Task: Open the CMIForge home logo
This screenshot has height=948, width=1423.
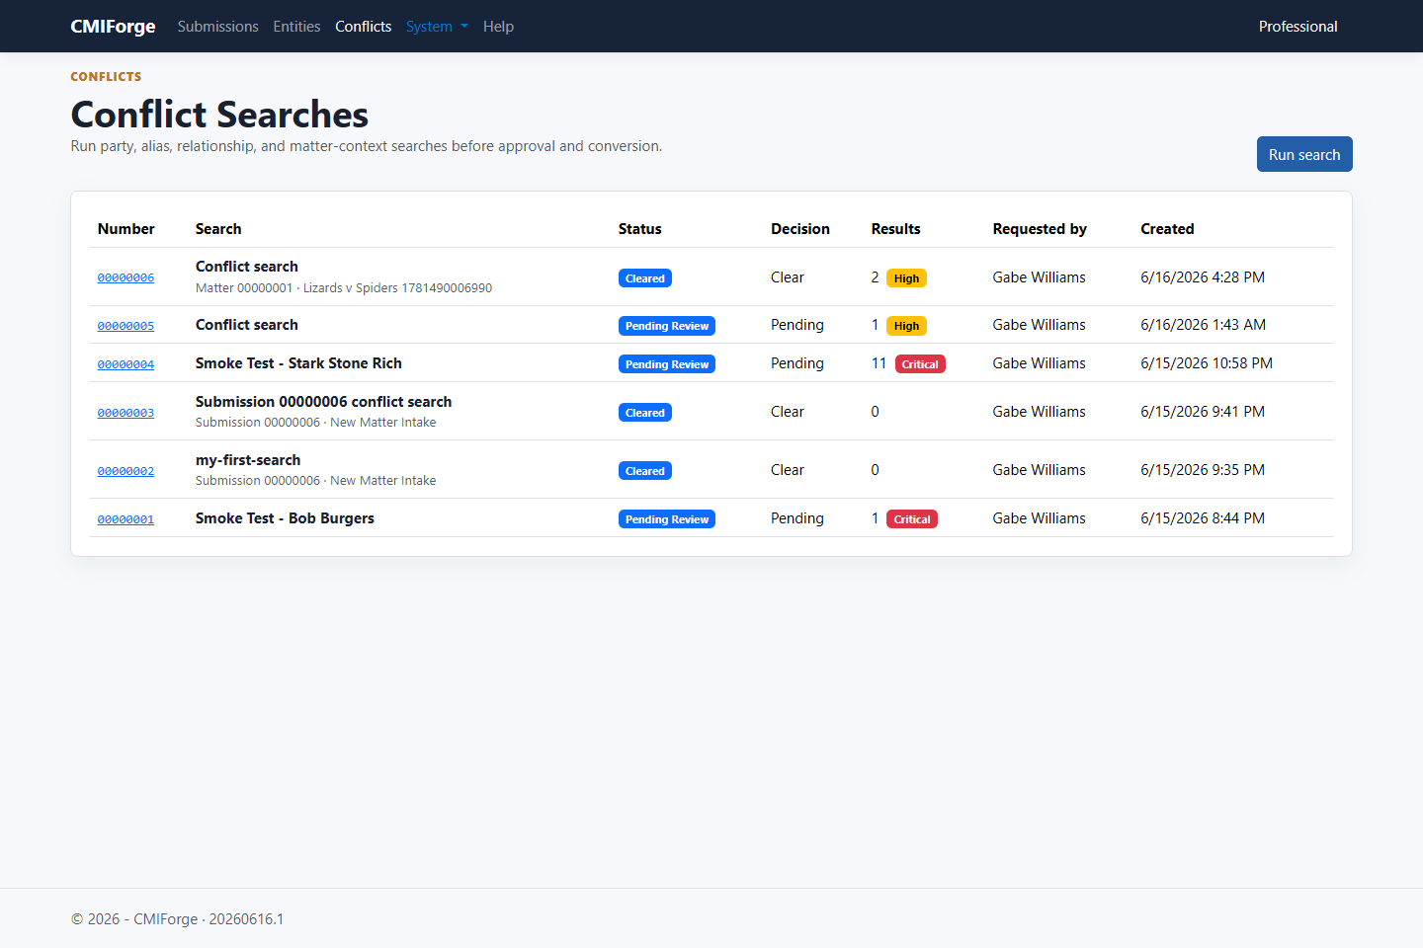Action: 113,27
